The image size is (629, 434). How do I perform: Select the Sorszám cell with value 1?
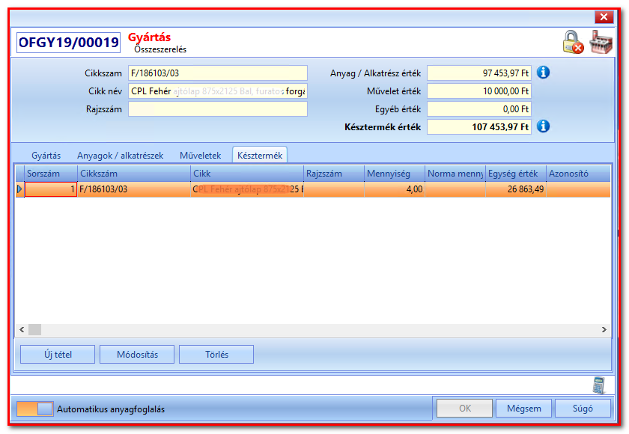[x=51, y=189]
